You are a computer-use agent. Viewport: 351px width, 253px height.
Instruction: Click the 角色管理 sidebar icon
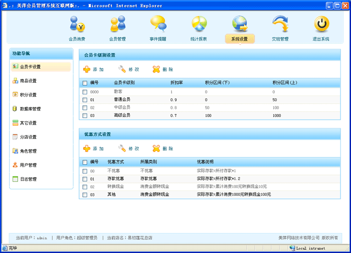tap(15, 151)
